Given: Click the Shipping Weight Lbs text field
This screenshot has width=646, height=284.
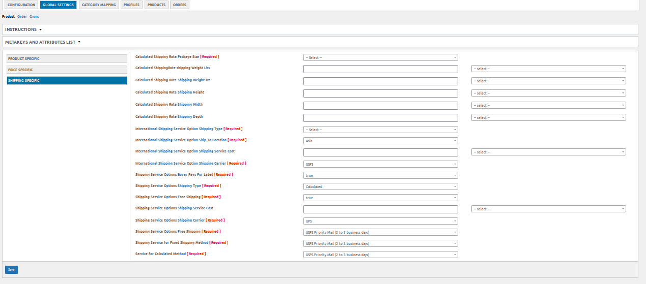Looking at the screenshot, I should point(380,69).
